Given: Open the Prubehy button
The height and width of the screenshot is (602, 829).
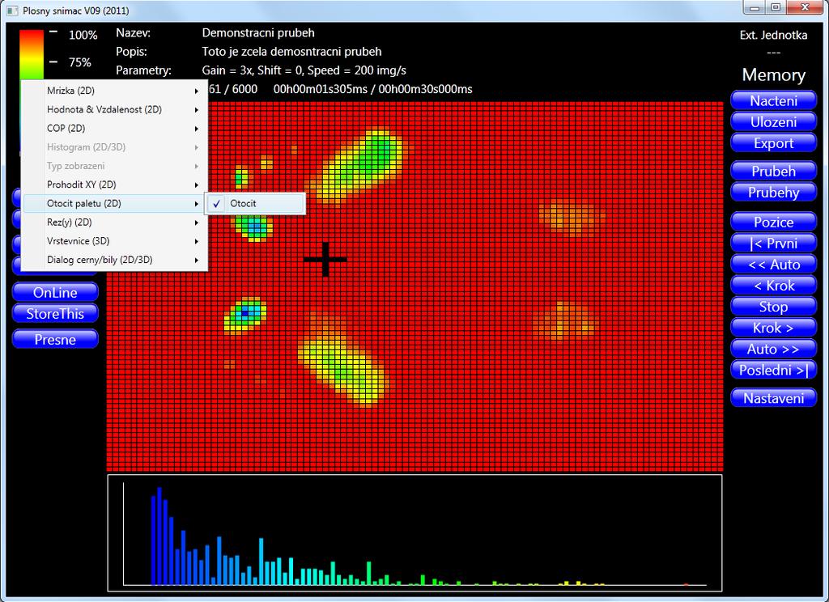Looking at the screenshot, I should click(773, 192).
